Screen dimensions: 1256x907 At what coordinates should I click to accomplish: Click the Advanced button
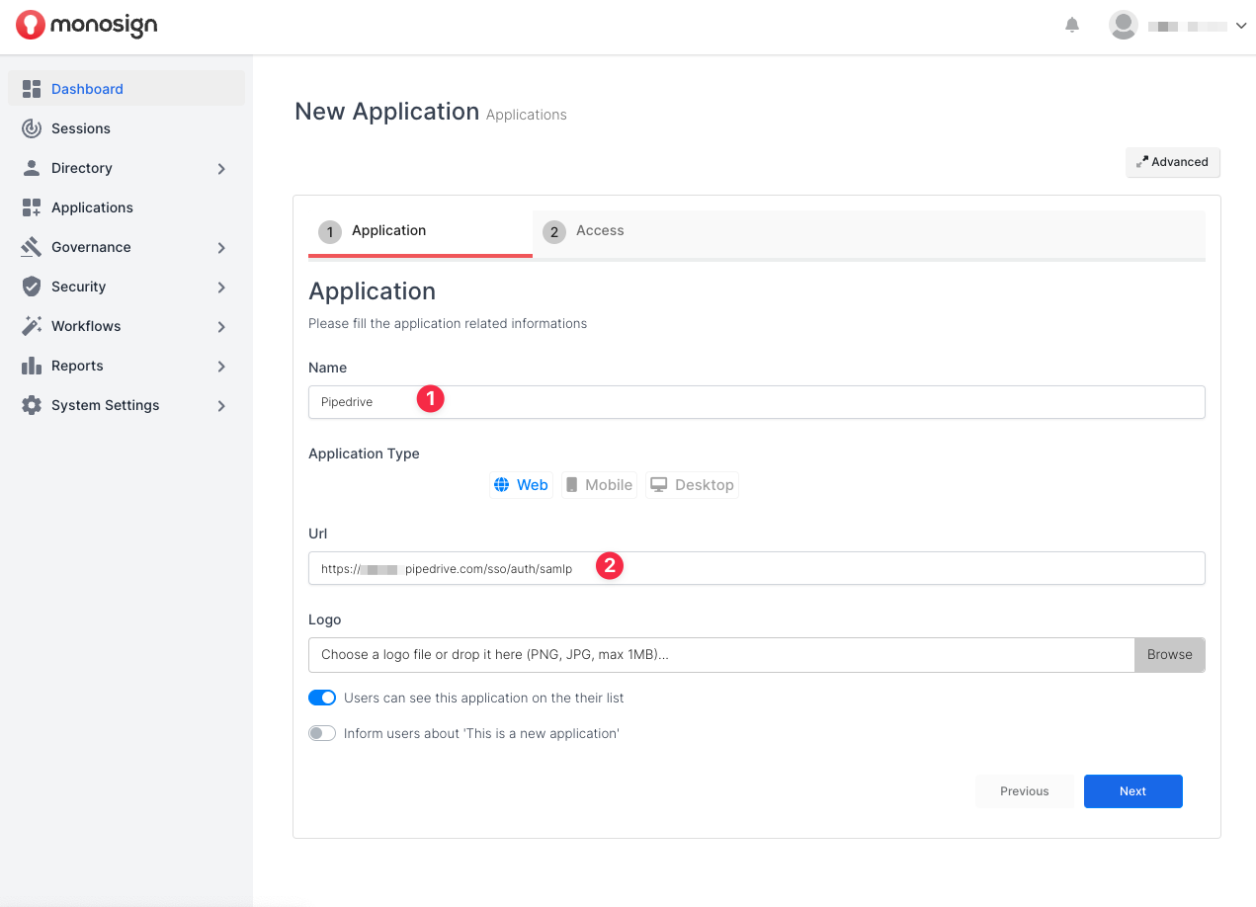(x=1173, y=162)
